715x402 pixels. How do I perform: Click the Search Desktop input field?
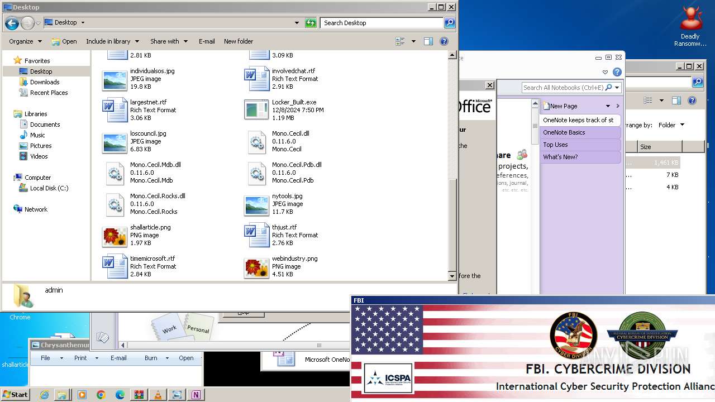(383, 23)
